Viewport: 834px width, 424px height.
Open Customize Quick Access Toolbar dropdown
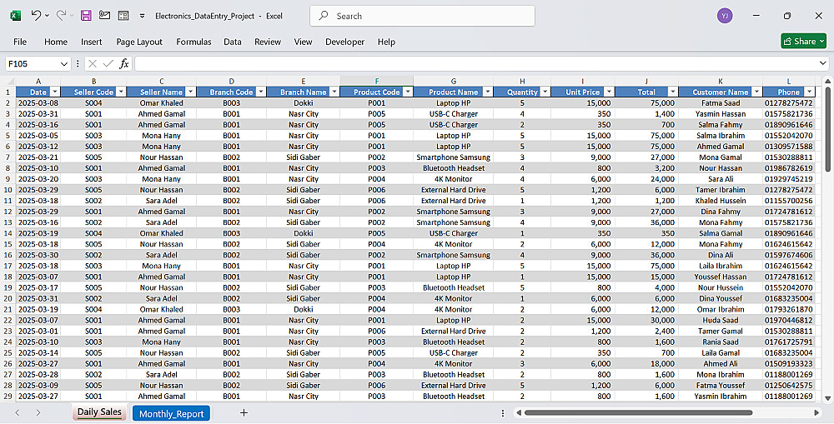pos(142,16)
